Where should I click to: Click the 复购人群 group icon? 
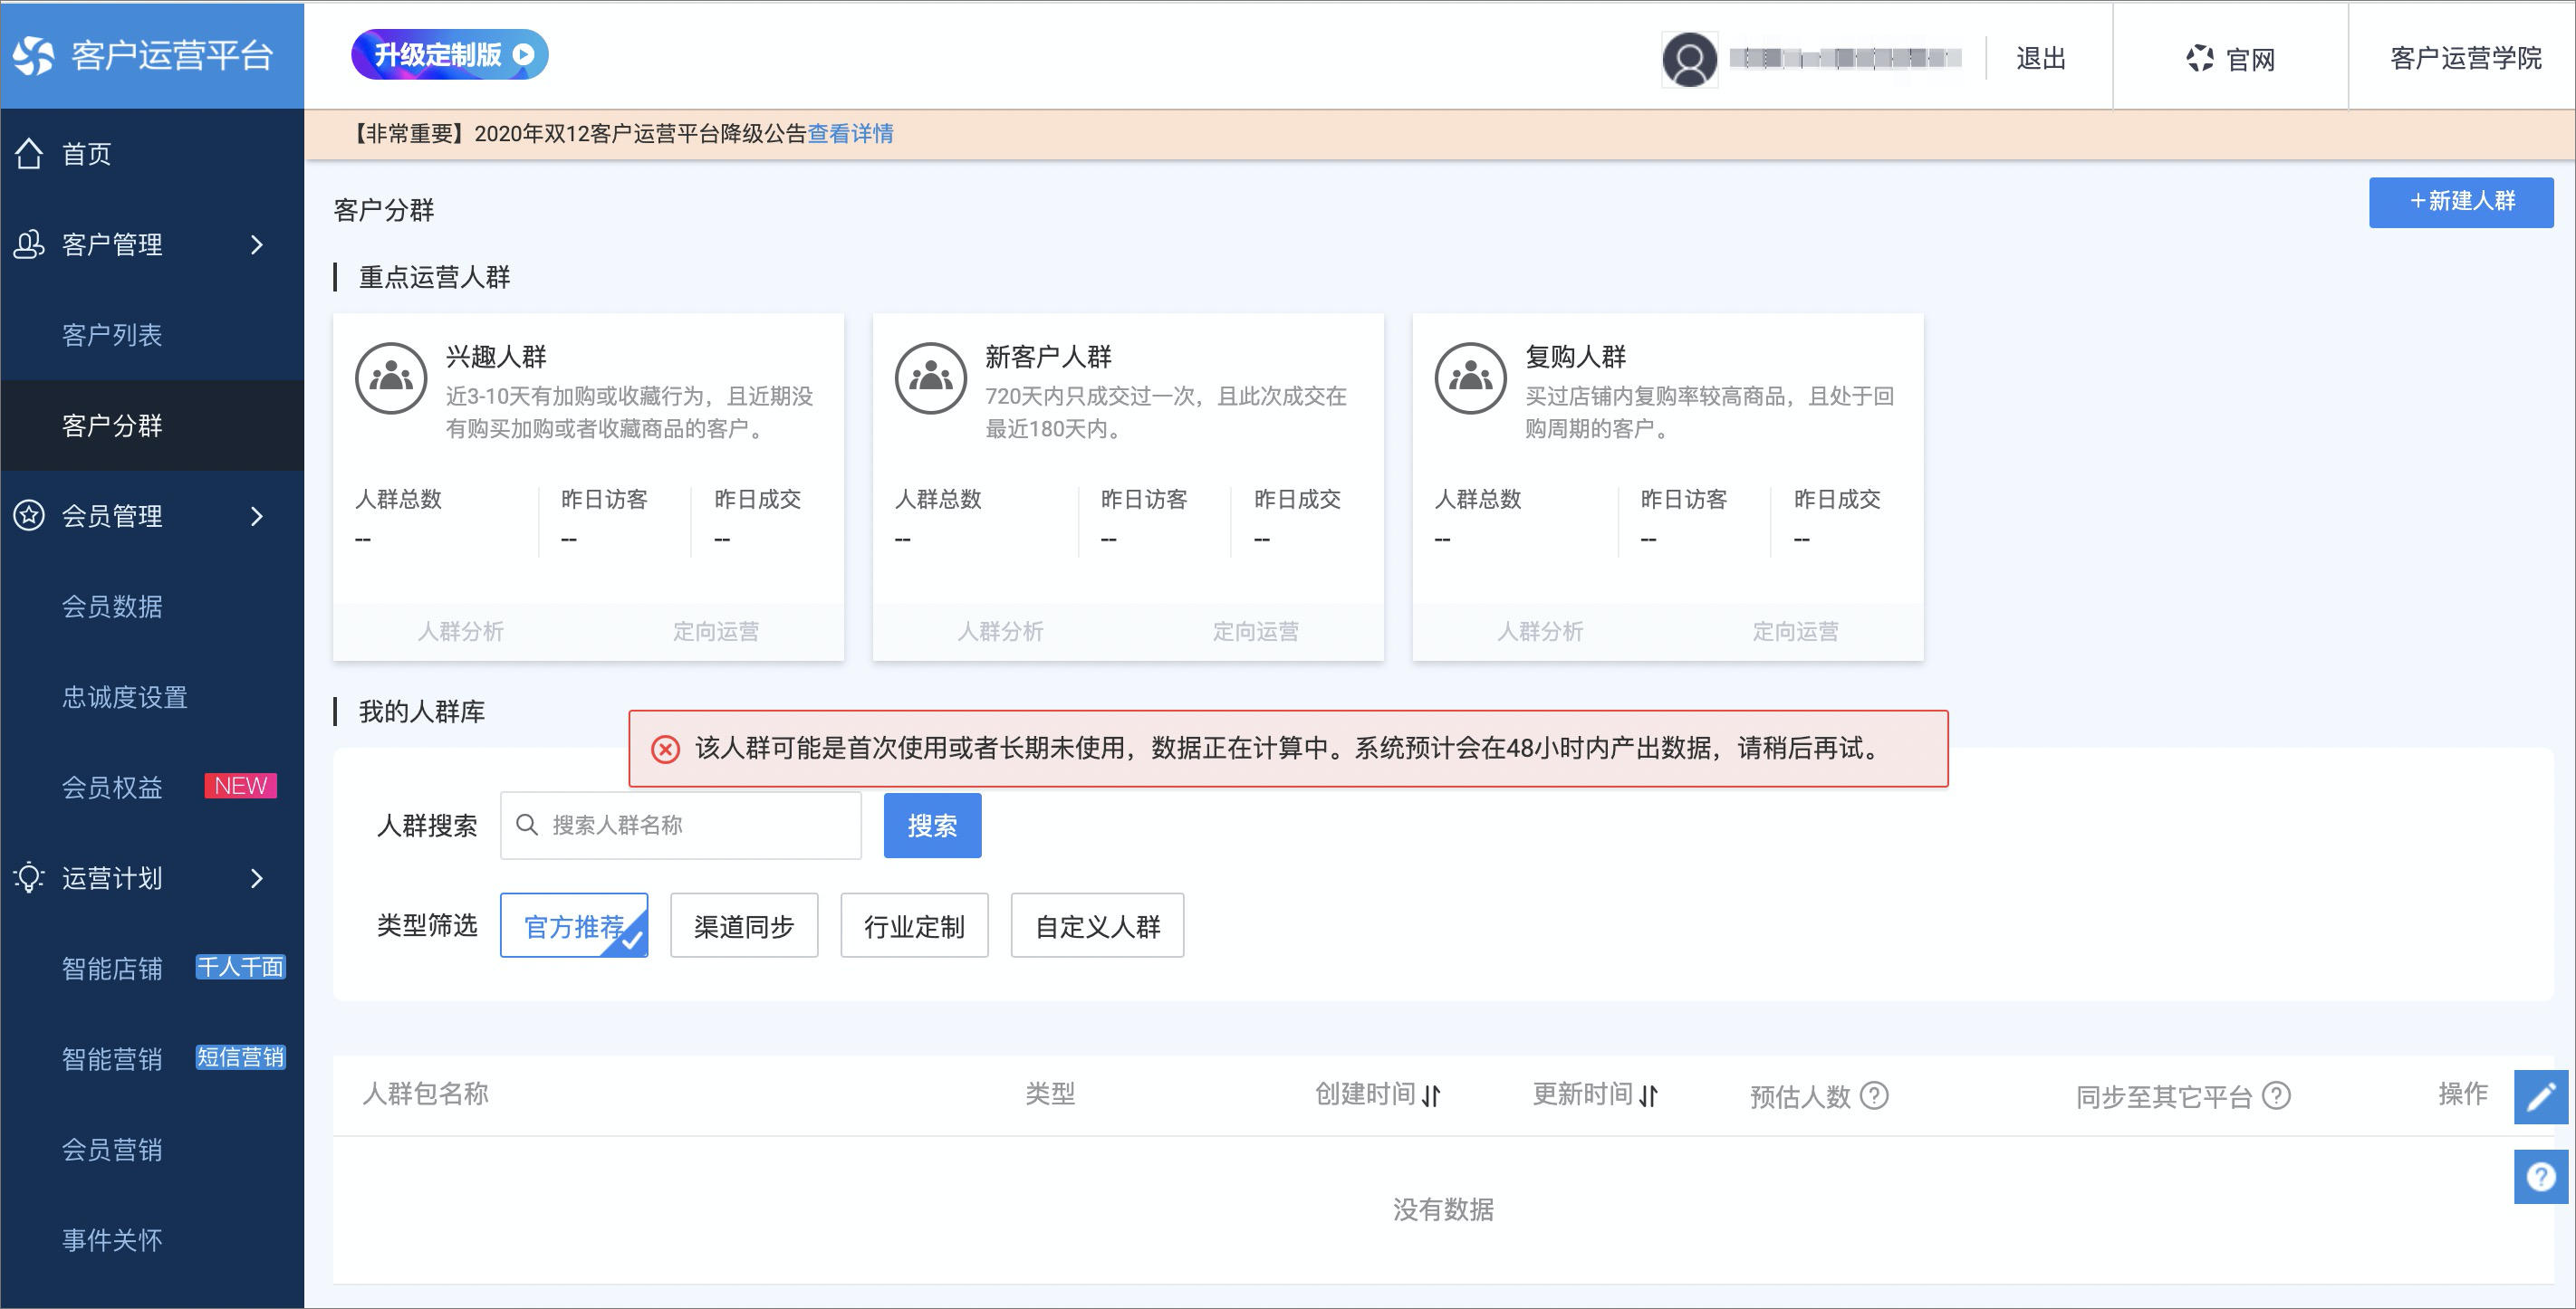[x=1471, y=377]
